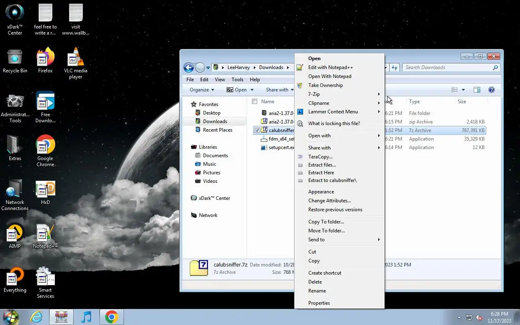Toggle the preview pane icon
This screenshot has width=520, height=325.
point(477,90)
